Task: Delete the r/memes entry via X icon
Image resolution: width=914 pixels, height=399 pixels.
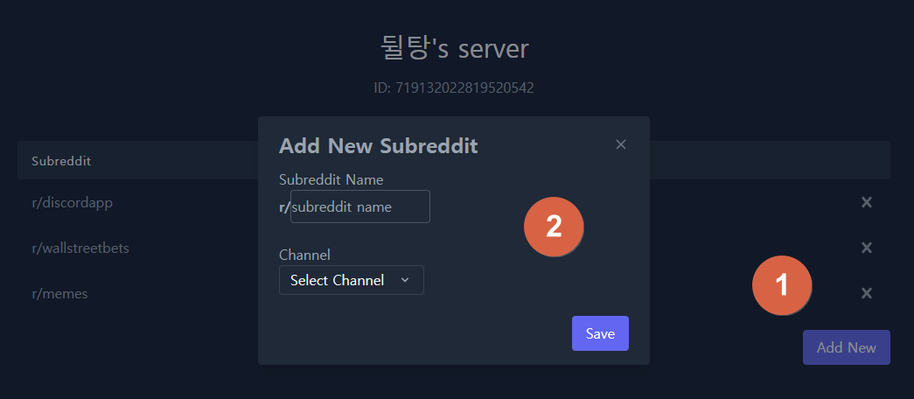Action: point(866,293)
